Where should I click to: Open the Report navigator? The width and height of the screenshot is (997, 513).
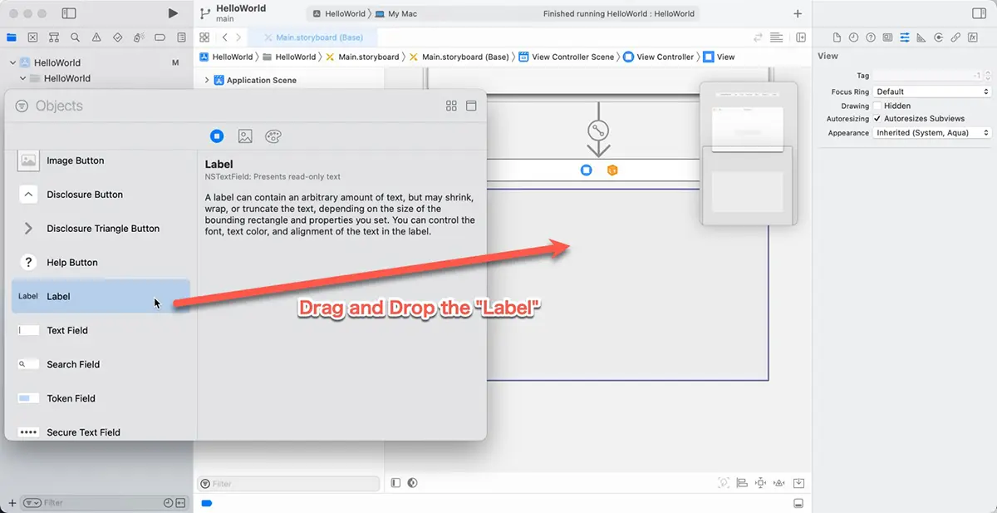tap(181, 37)
